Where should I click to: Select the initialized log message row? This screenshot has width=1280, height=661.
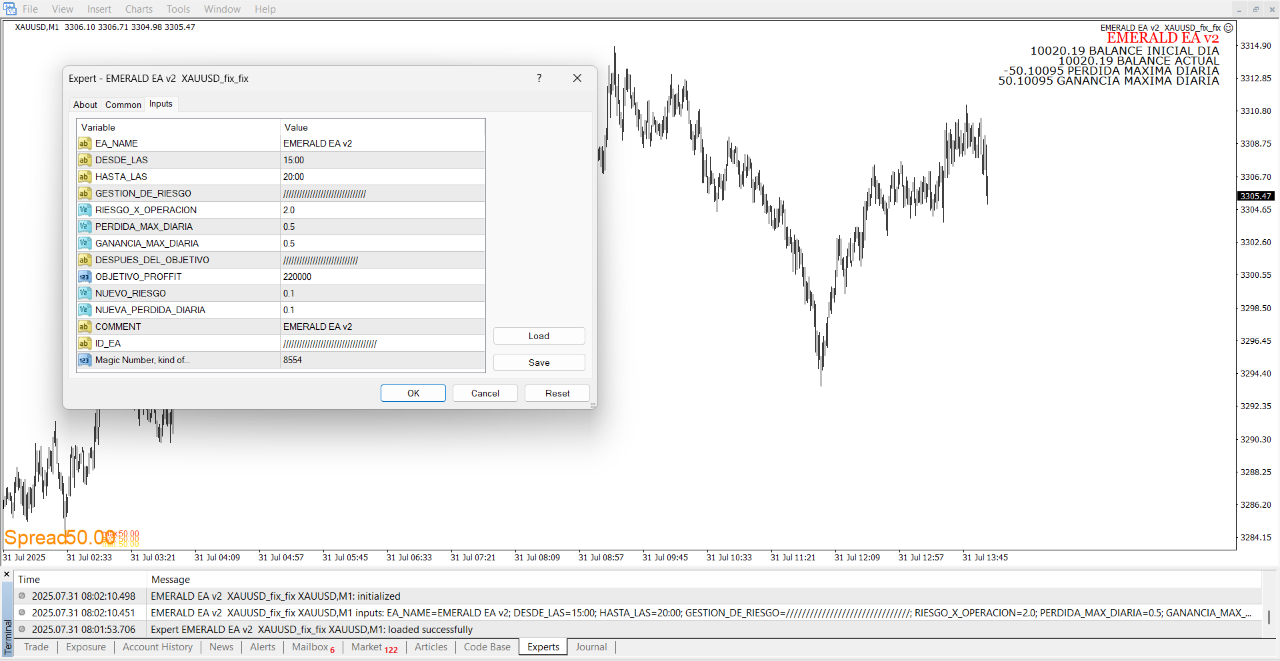(x=275, y=596)
